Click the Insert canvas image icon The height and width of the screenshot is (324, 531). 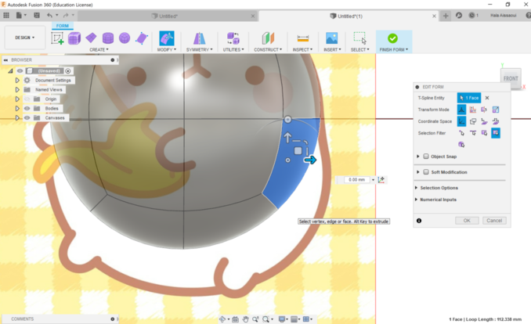coord(332,38)
